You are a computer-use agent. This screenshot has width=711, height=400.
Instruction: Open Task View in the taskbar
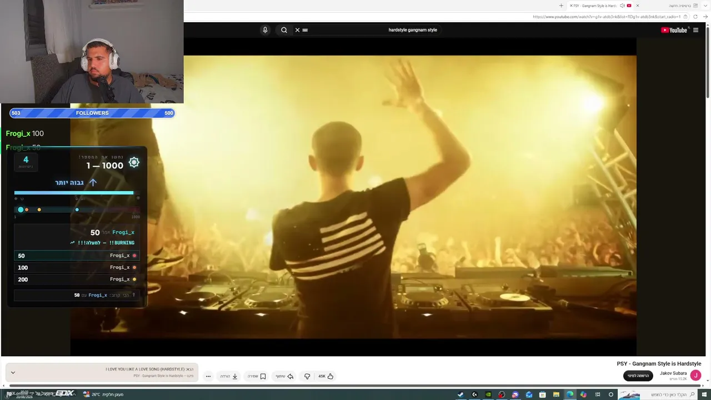(598, 394)
